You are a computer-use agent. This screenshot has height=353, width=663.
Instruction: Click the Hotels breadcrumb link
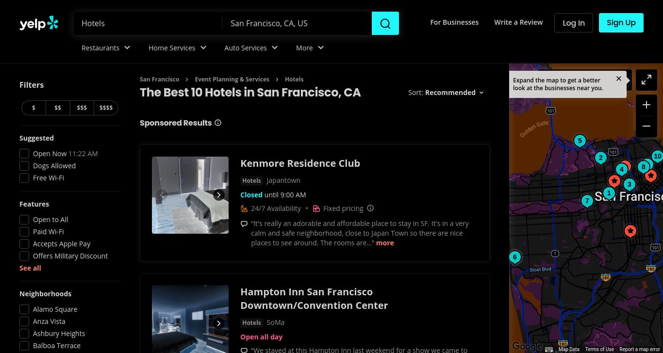(x=294, y=79)
